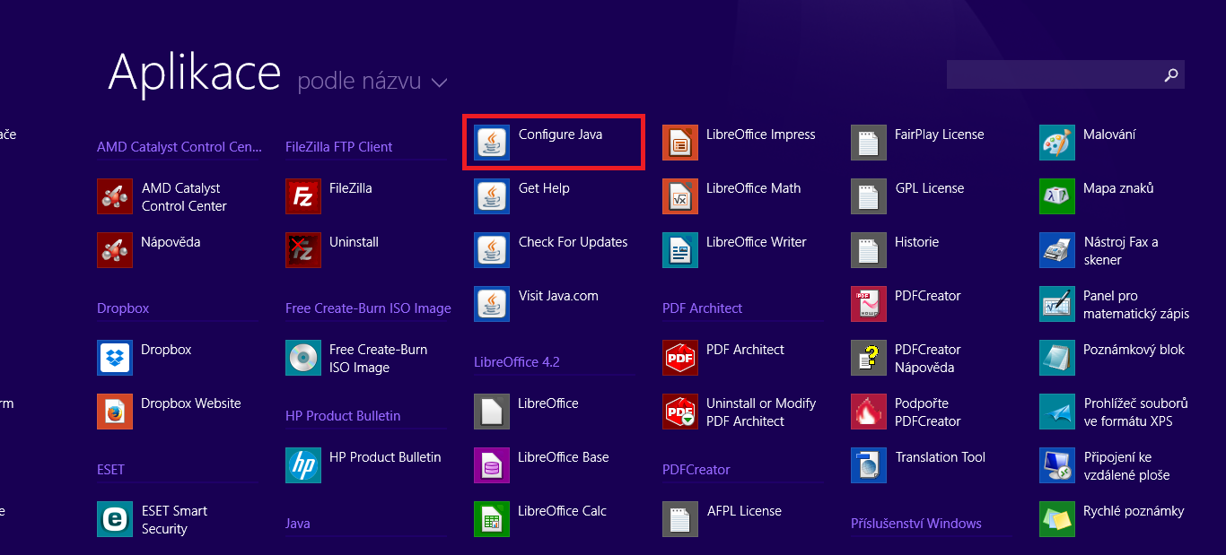This screenshot has width=1226, height=555.
Task: Select the ESET group header
Action: tap(110, 470)
